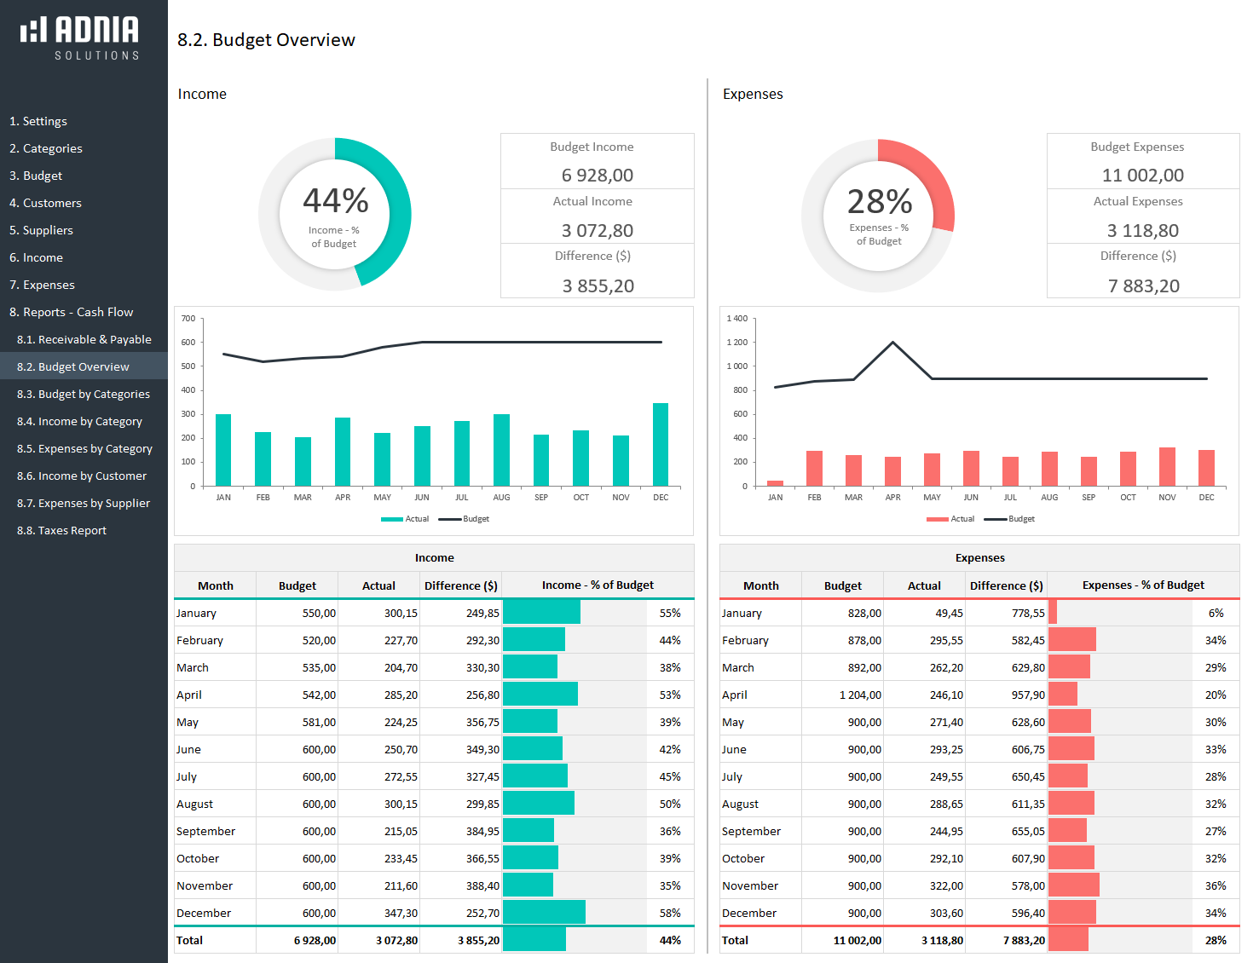
Task: Open 8. Reports - Cash Flow
Action: pos(71,312)
